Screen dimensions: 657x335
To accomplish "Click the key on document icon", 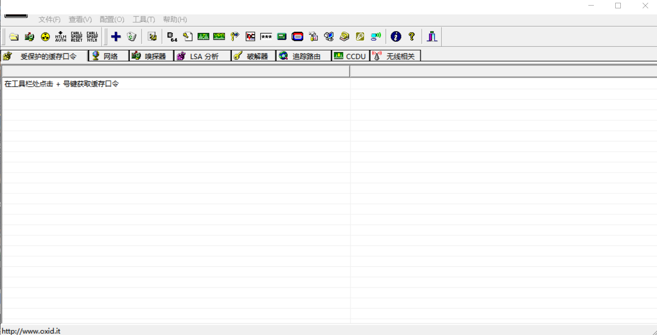I will click(x=188, y=37).
